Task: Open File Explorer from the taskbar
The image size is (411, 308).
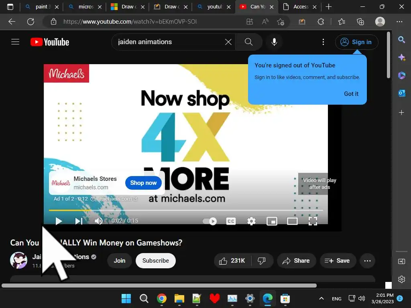Action: [179, 298]
